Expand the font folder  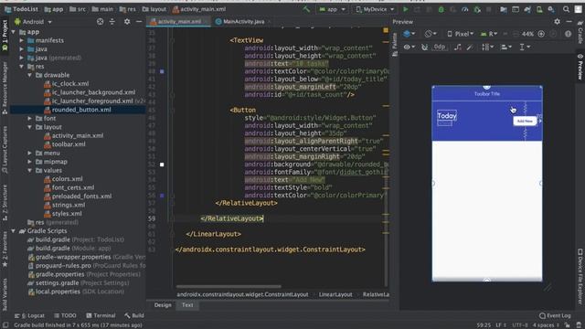[30, 118]
